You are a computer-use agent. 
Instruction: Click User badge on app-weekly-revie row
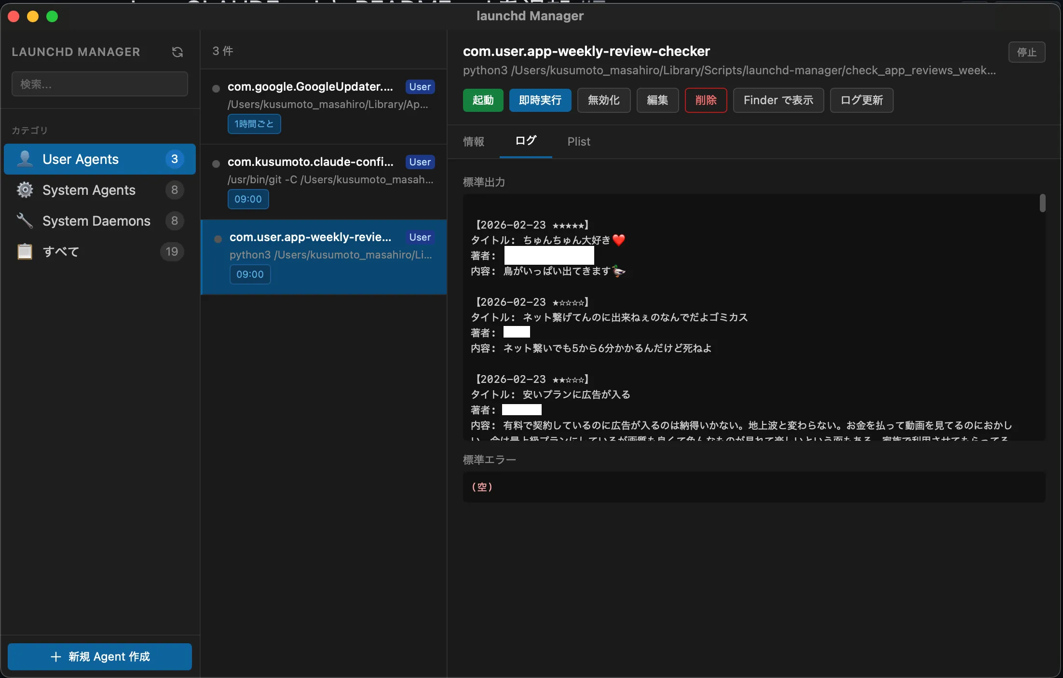point(420,237)
